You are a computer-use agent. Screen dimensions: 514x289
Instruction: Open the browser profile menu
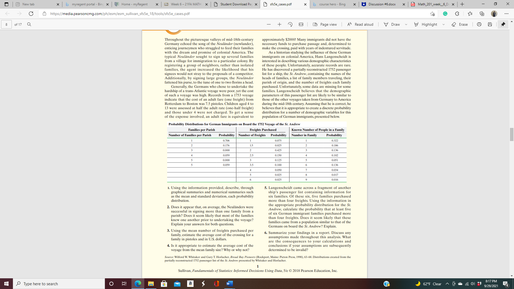point(494,14)
